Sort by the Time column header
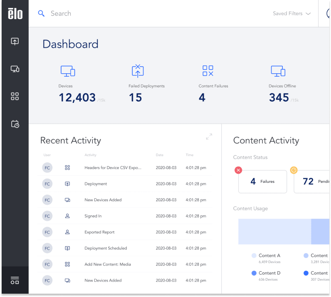This screenshot has width=331, height=297. [190, 155]
